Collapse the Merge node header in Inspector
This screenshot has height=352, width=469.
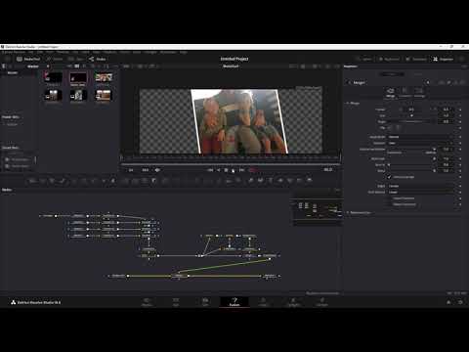[x=350, y=83]
